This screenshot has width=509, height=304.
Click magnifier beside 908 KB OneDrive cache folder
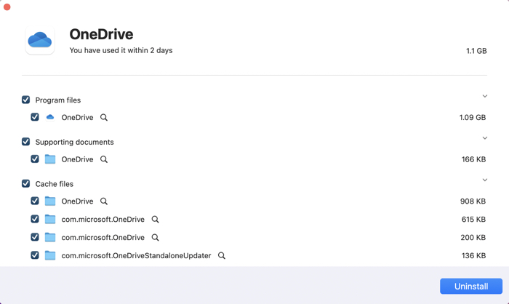[104, 201]
